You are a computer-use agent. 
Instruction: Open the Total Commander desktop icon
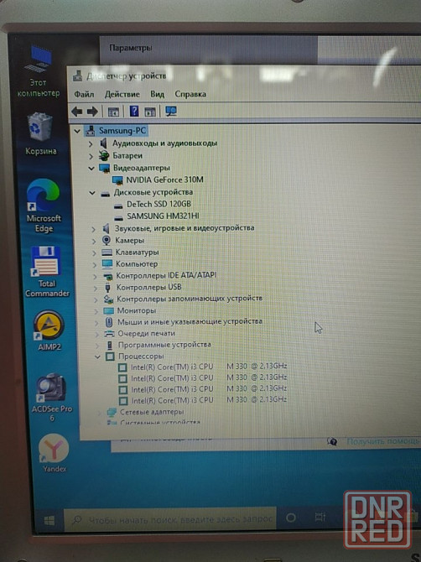point(47,272)
